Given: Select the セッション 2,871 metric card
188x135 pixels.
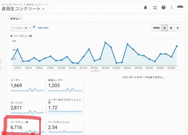Looking at the screenshot, I should tap(27, 108).
